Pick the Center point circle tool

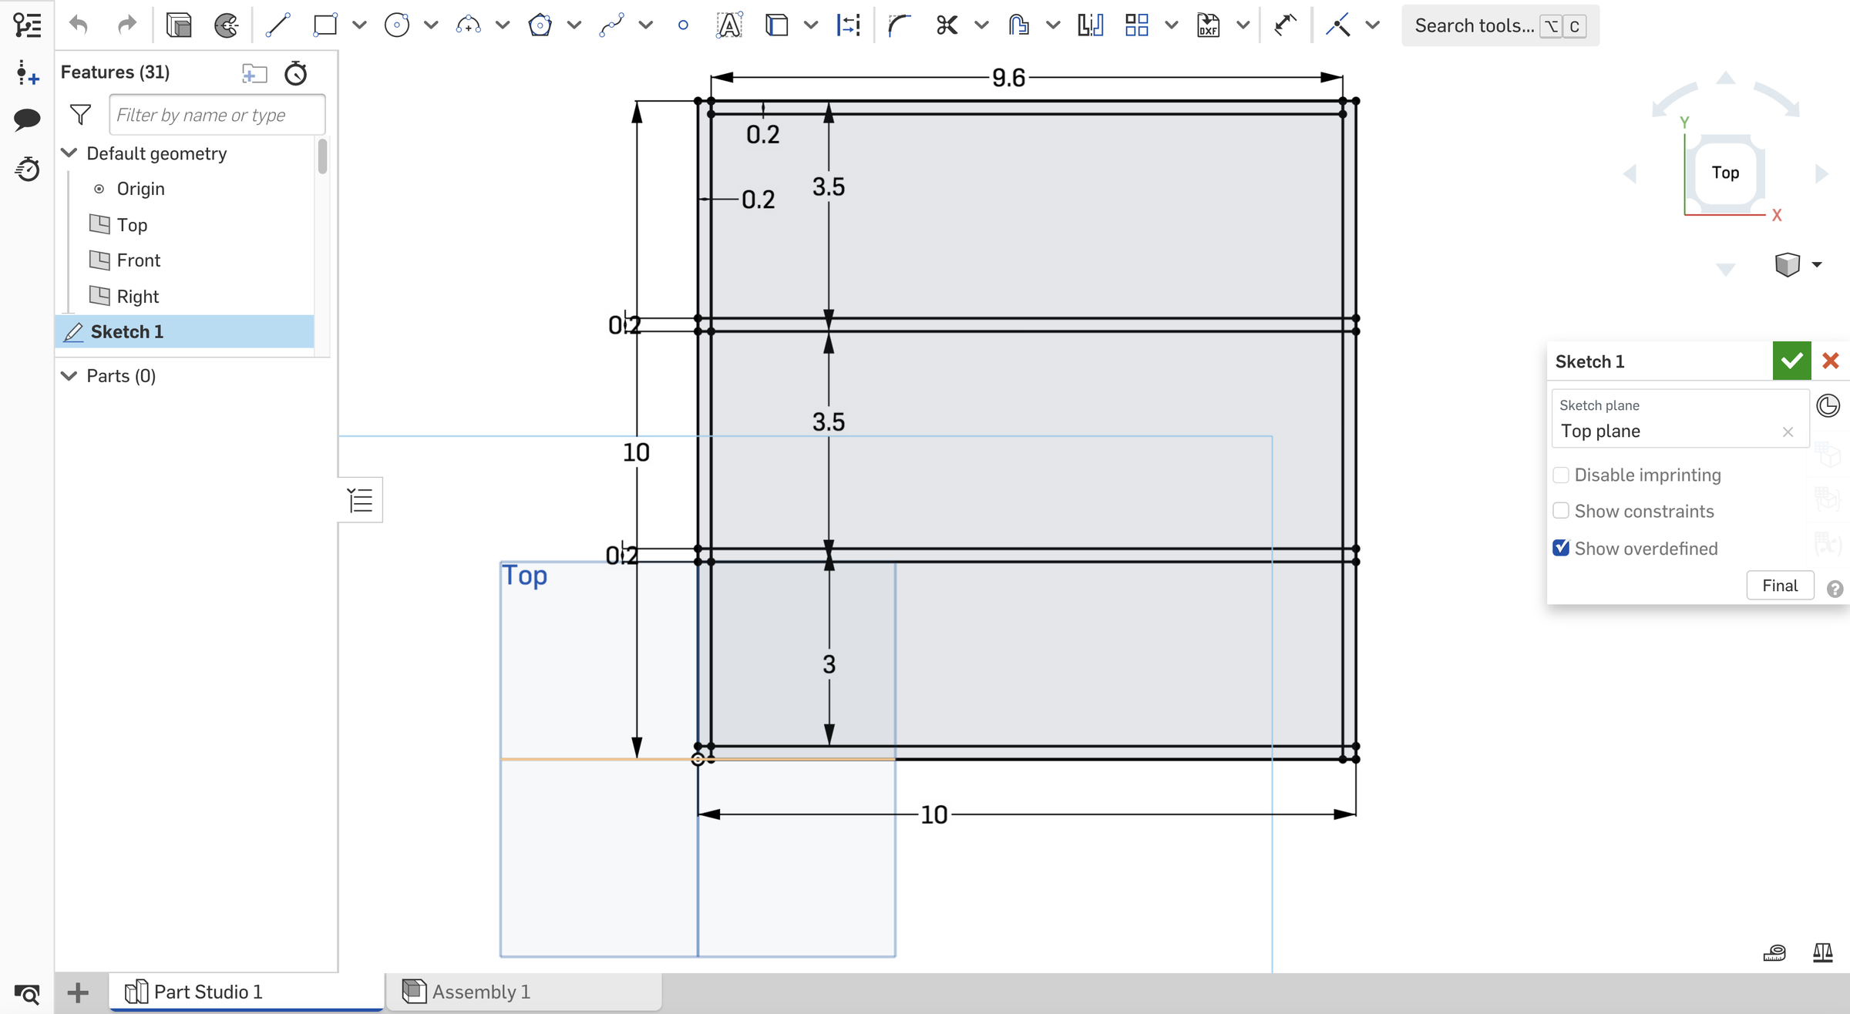tap(397, 25)
